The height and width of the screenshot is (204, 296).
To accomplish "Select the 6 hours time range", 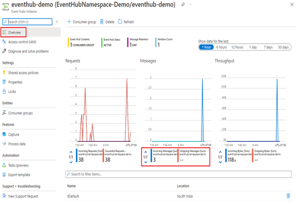I will tap(221, 47).
